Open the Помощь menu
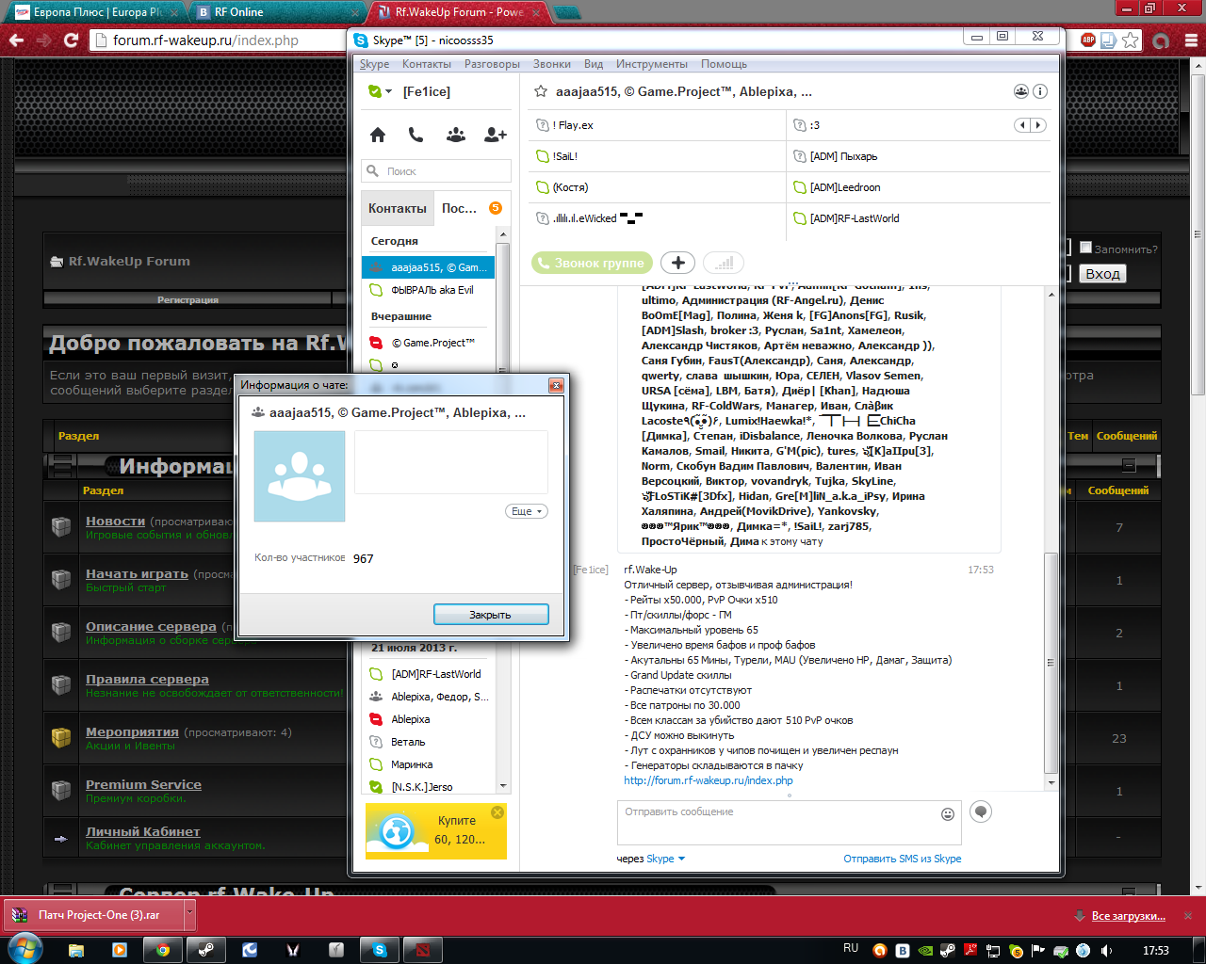 point(724,64)
